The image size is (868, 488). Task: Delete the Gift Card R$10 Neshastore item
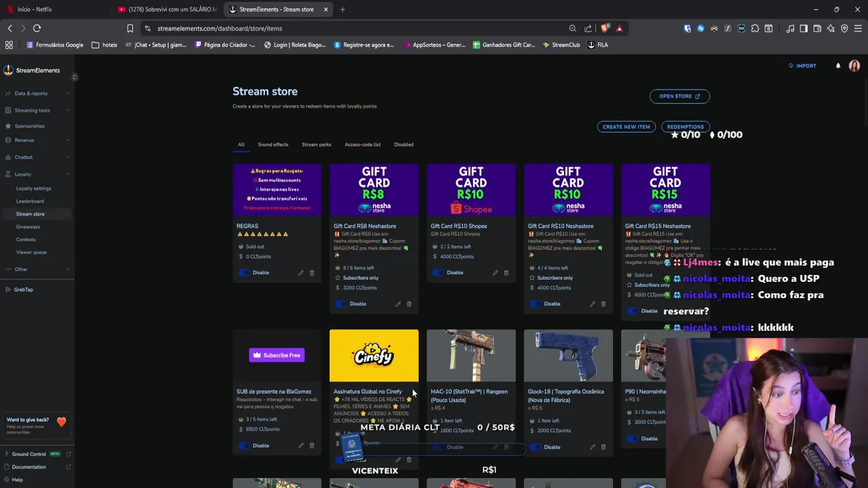[604, 304]
